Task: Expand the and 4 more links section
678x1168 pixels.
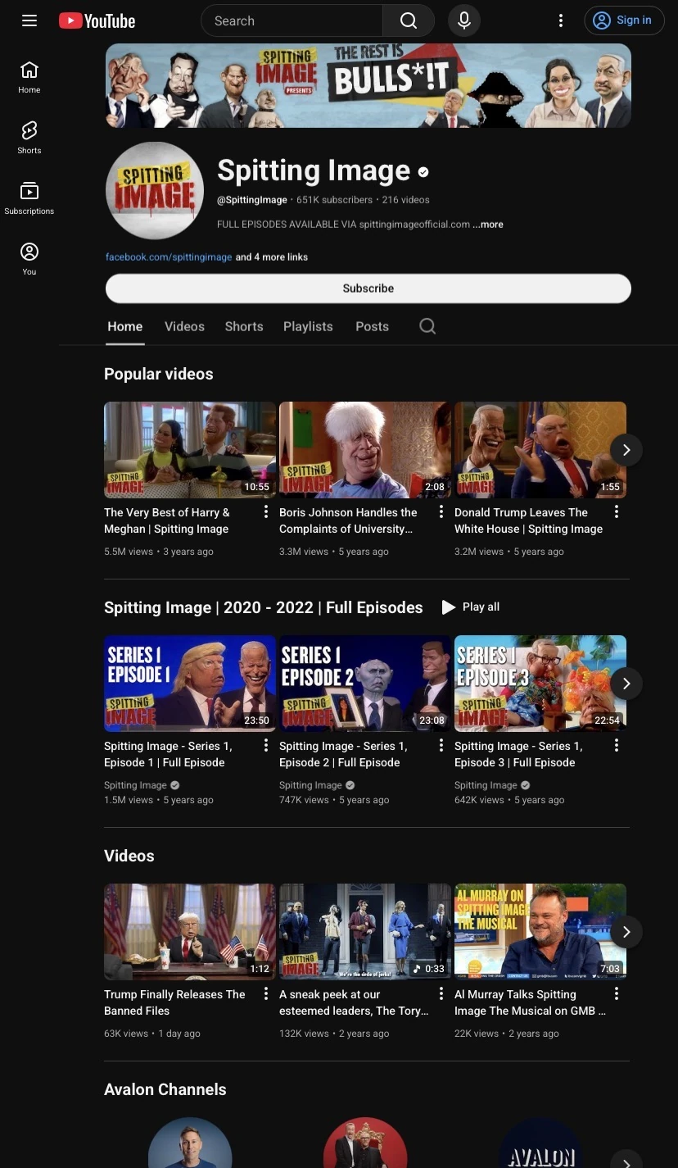Action: [x=271, y=257]
